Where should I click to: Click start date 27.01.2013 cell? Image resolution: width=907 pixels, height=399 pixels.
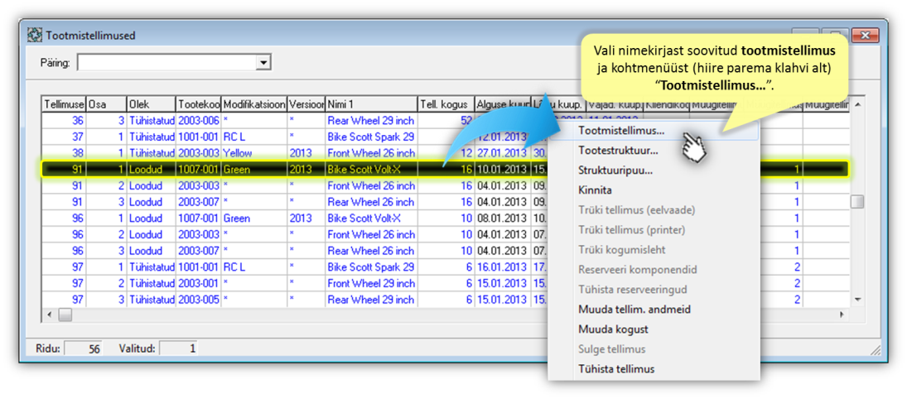click(503, 153)
